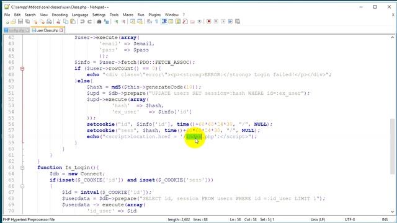Open the Language menu
This screenshot has height=223, width=397.
80,15
